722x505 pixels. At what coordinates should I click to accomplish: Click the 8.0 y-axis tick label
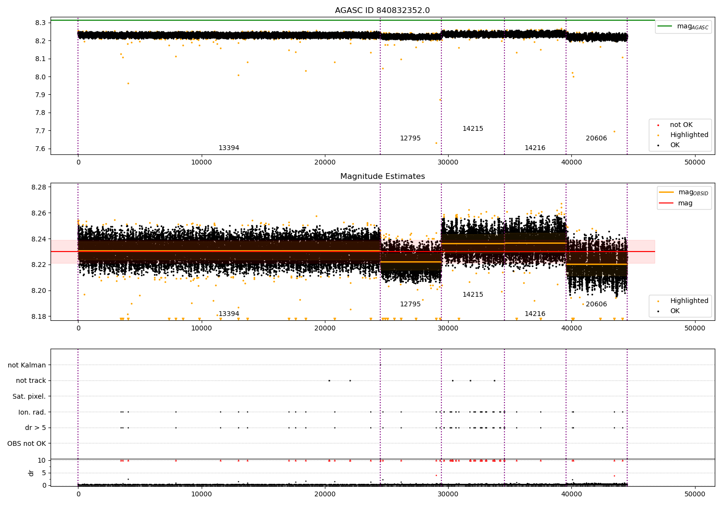(40, 77)
